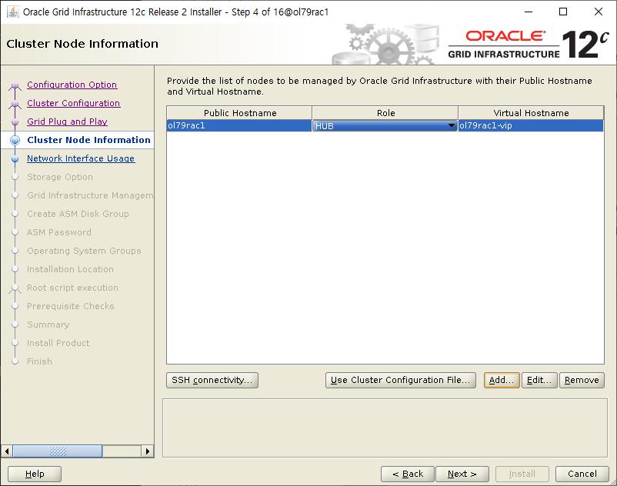The width and height of the screenshot is (617, 486).
Task: Expand the HUB role dropdown for ol79rac1
Action: pyautogui.click(x=452, y=126)
